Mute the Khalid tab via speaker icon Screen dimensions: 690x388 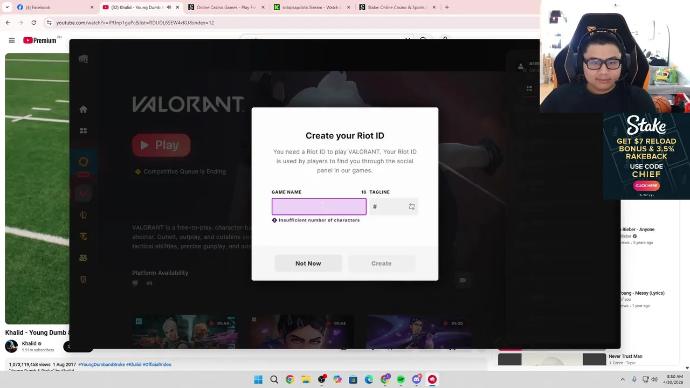pyautogui.click(x=169, y=8)
